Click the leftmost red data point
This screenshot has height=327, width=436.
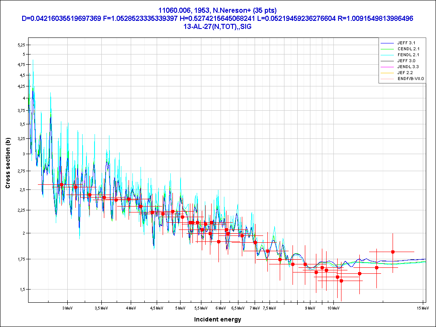(x=62, y=184)
